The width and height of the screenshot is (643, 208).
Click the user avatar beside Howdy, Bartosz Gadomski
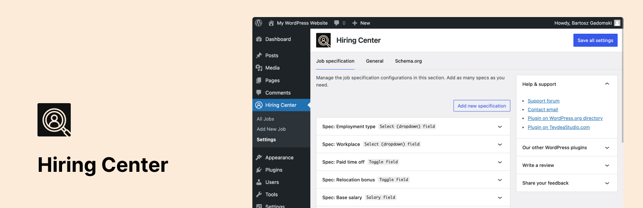pos(617,23)
